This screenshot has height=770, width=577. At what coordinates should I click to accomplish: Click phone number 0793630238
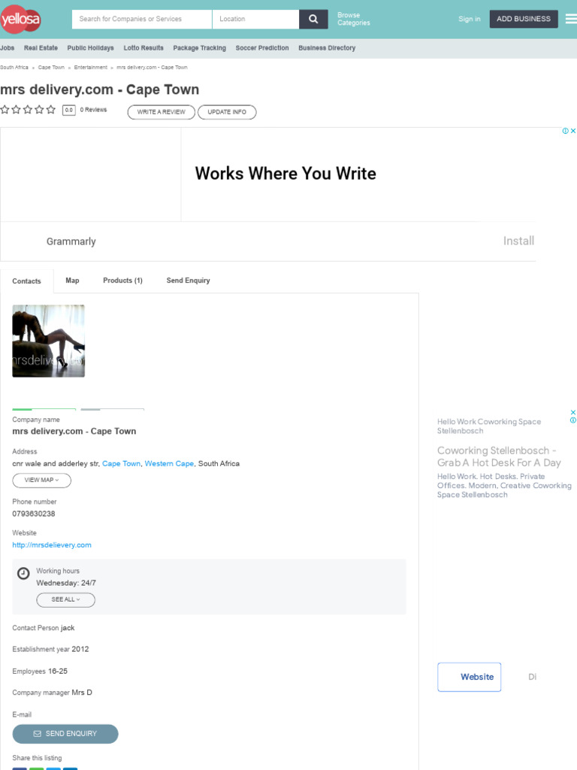pyautogui.click(x=34, y=514)
